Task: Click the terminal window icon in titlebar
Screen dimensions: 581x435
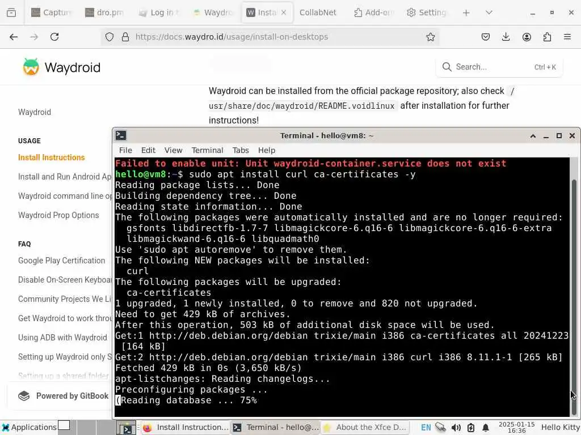Action: 121,136
